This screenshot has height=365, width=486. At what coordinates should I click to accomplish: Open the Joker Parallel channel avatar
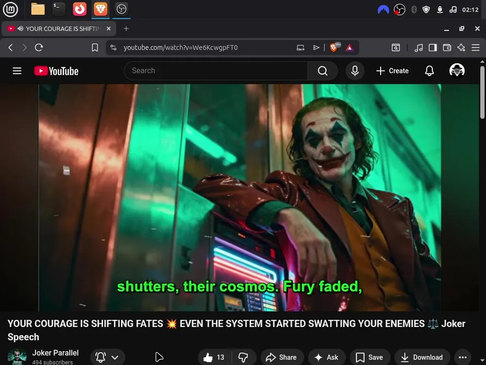17,357
